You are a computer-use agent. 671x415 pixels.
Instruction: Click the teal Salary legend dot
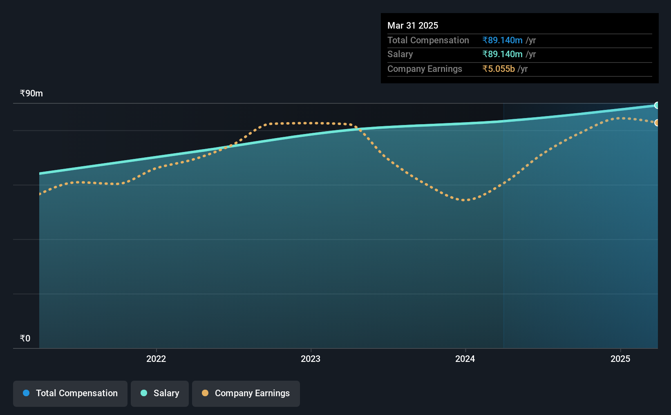(144, 393)
